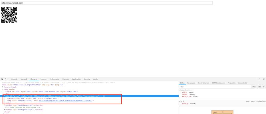Click the new style rule plus icon
This screenshot has height=114, width=266.
(264, 87)
